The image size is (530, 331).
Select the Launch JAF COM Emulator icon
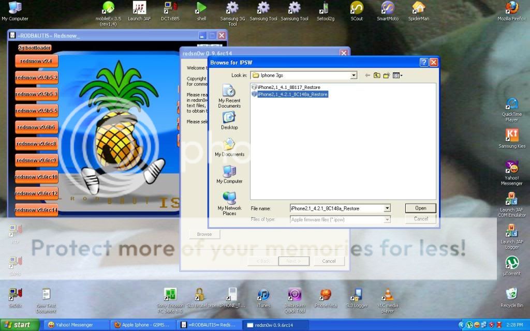click(x=512, y=205)
